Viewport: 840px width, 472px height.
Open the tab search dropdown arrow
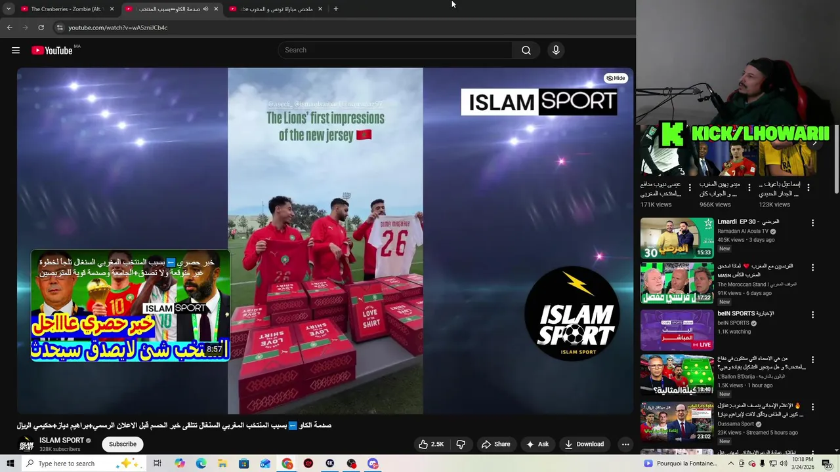(x=9, y=9)
